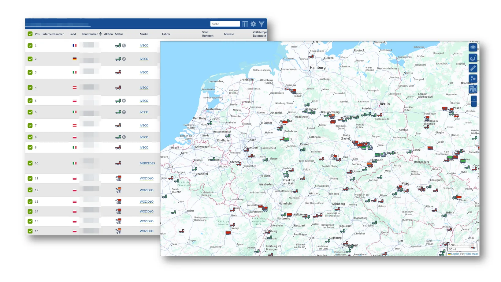This screenshot has width=501, height=282.
Task: Zoom in on the map
Action: (x=473, y=99)
